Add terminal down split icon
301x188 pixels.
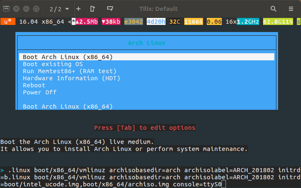pos(110,9)
